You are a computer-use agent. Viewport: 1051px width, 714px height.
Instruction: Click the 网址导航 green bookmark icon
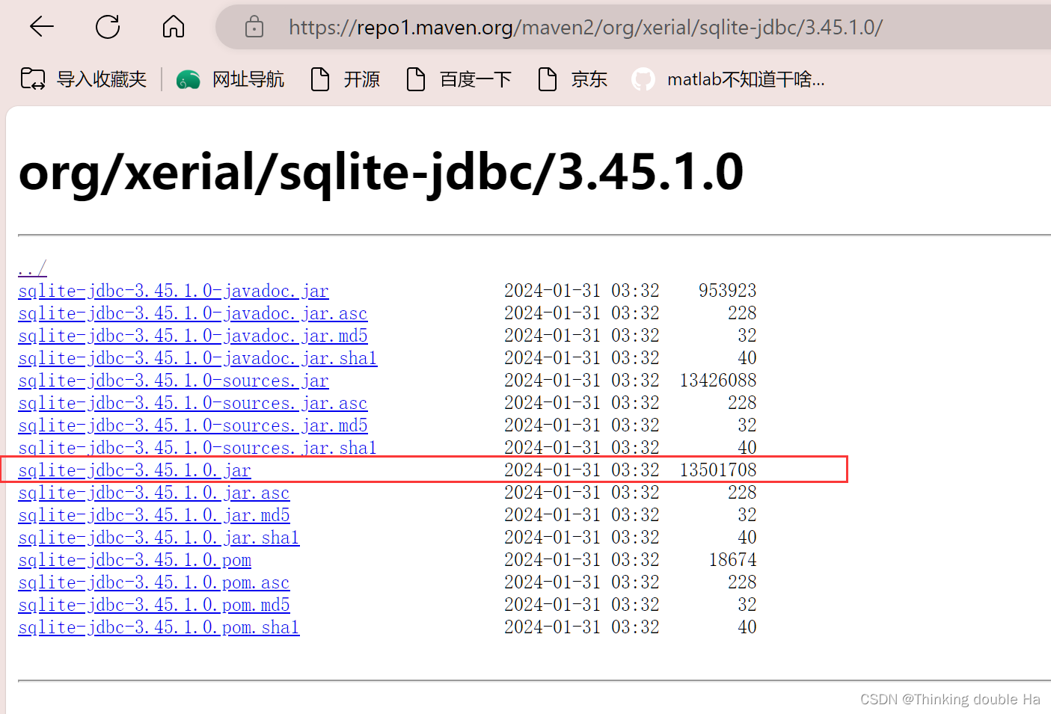coord(188,79)
